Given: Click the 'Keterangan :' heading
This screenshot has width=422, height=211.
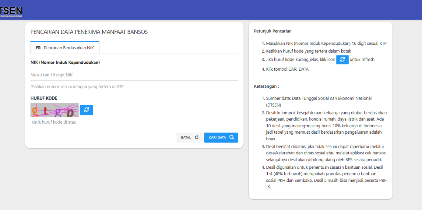Looking at the screenshot, I should [266, 86].
